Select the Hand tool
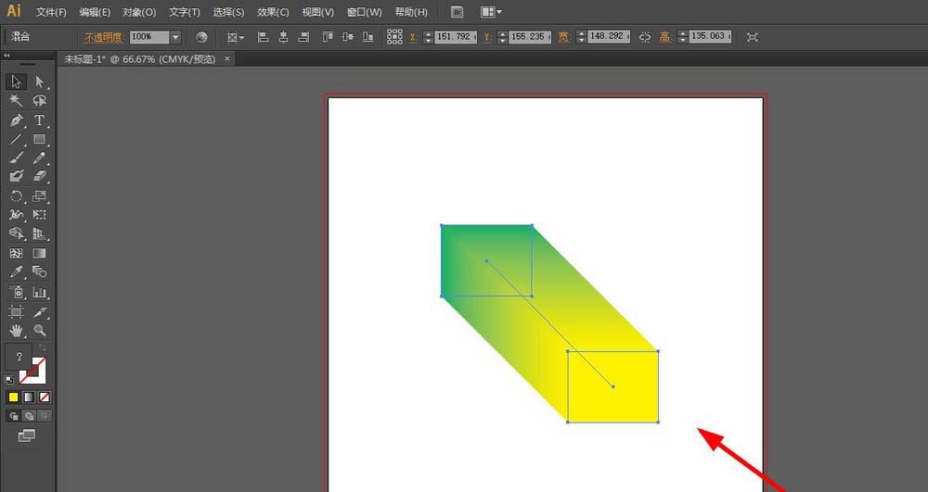 pos(16,330)
